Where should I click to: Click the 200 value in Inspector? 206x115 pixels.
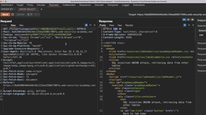(201, 35)
